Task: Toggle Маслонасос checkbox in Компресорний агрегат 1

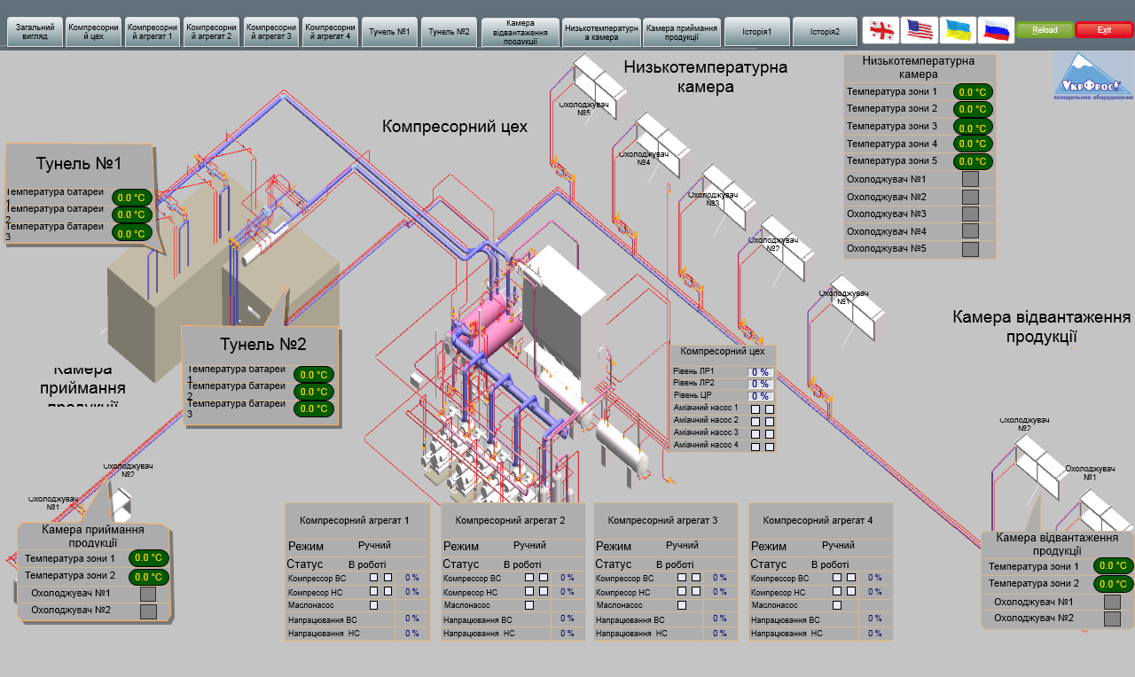Action: [373, 605]
